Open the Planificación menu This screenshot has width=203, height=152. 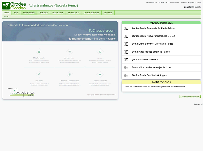(x=29, y=13)
